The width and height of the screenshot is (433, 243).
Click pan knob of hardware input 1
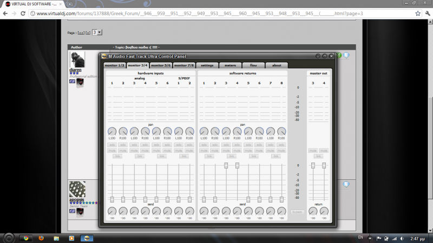point(112,131)
